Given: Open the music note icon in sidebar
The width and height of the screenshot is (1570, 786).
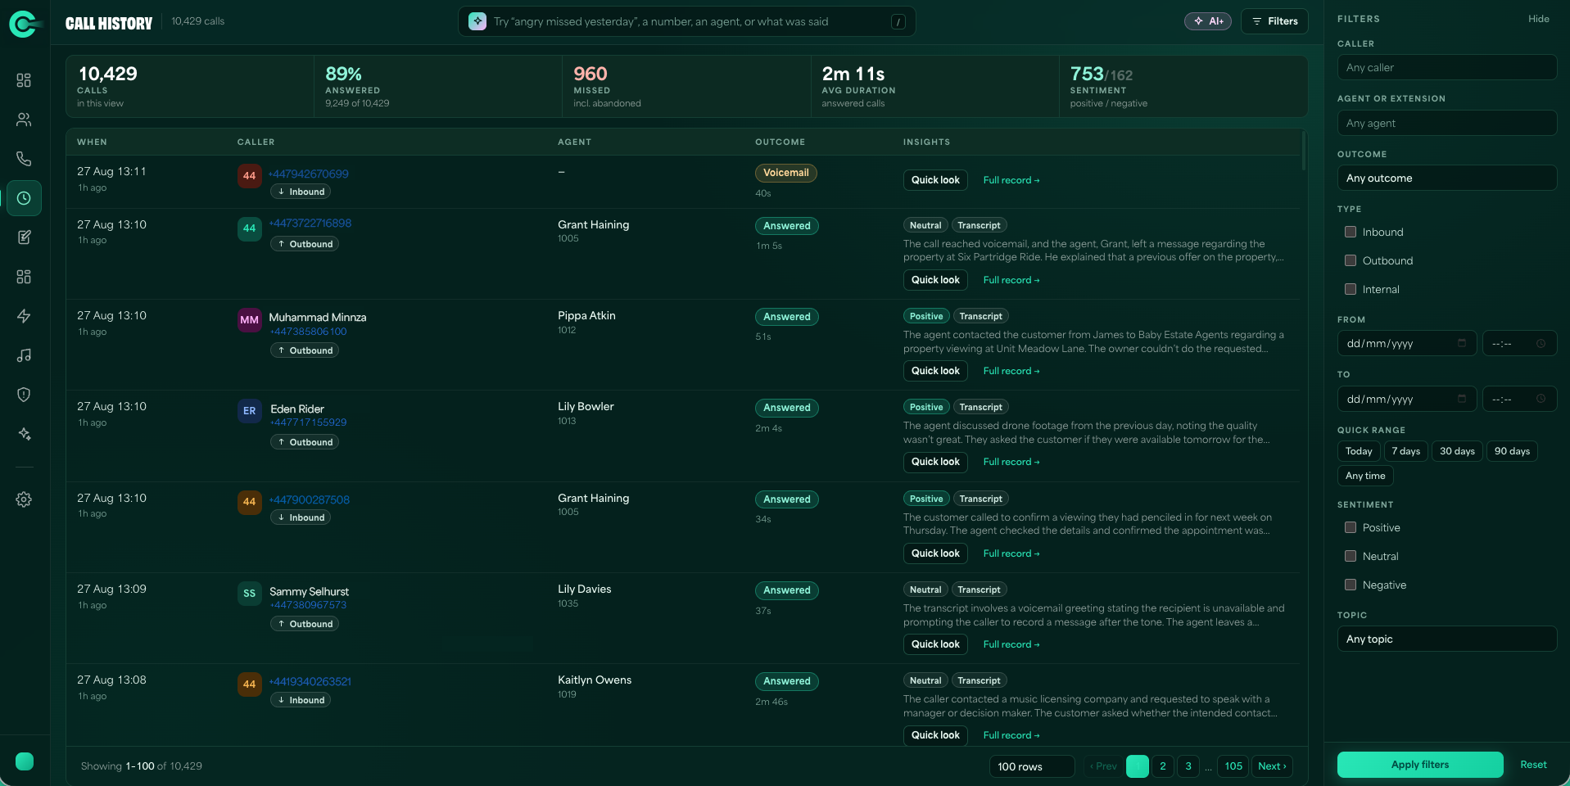Looking at the screenshot, I should (x=24, y=355).
